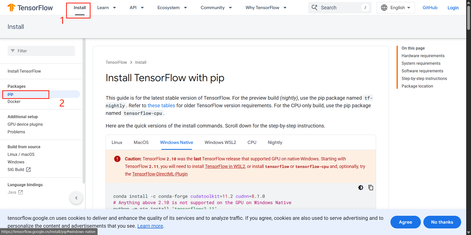Select pip in Packages sidebar

tap(10, 94)
